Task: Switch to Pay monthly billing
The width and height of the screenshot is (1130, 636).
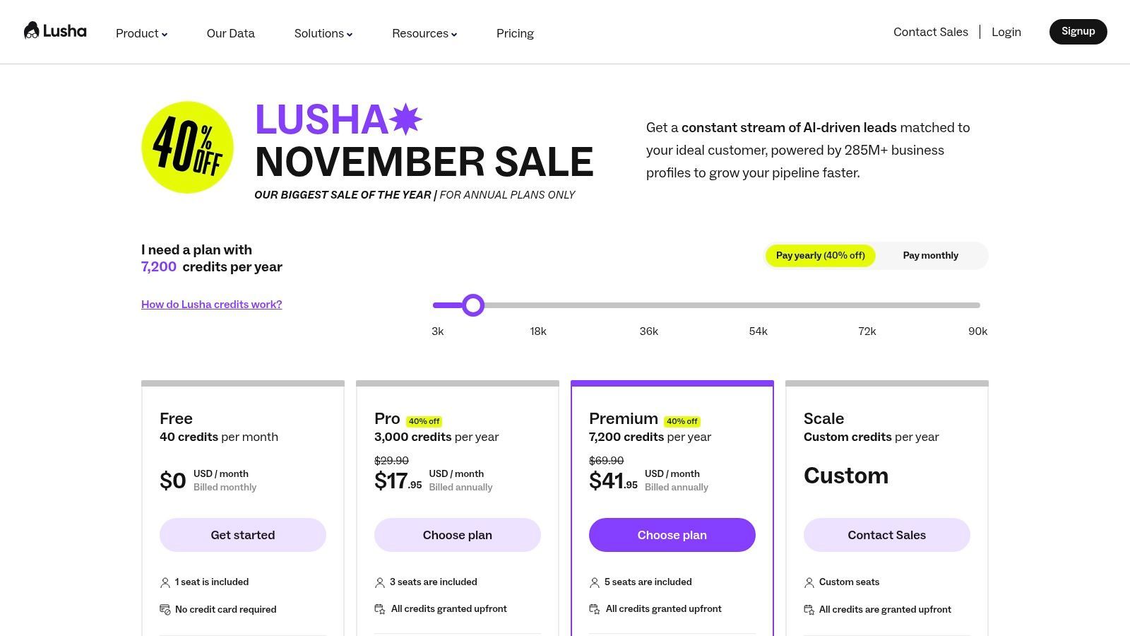Action: (930, 255)
